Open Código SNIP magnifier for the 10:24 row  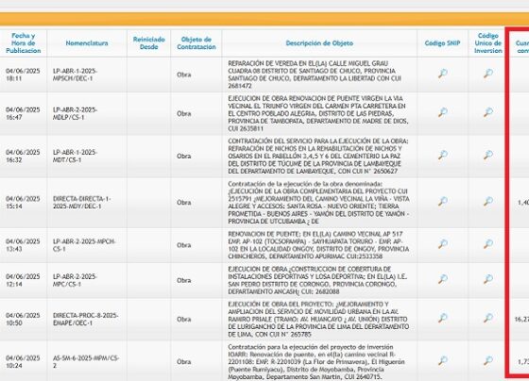coord(443,361)
